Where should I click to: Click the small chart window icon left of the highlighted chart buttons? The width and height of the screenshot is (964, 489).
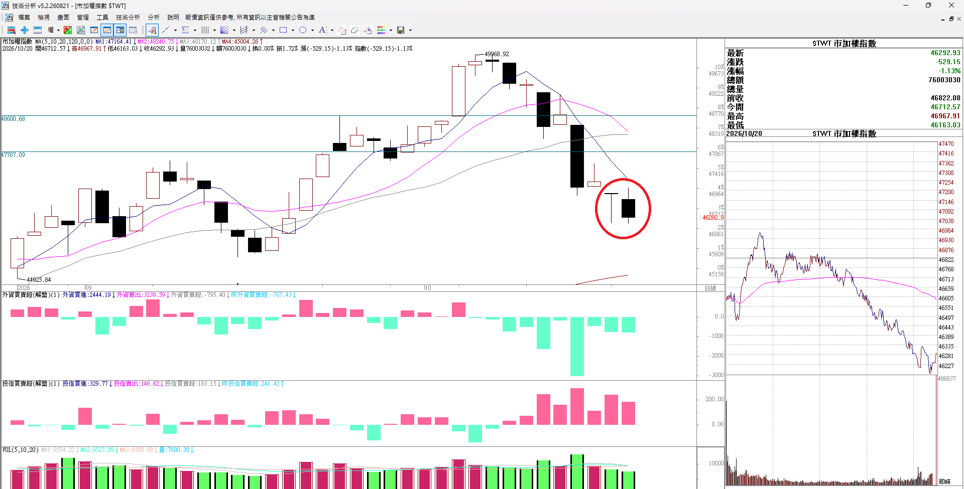coord(94,30)
